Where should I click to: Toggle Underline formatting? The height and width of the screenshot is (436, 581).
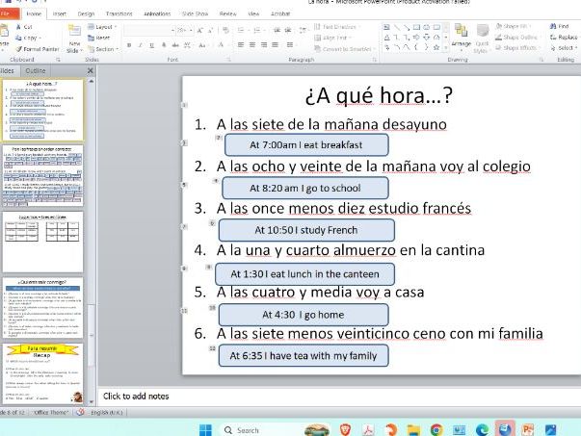[151, 45]
